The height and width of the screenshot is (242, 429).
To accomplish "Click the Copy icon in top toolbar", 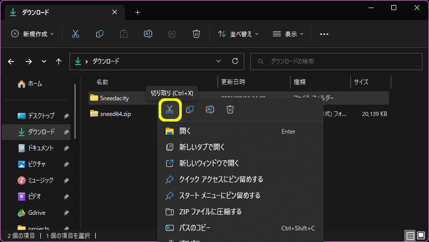I will point(100,34).
